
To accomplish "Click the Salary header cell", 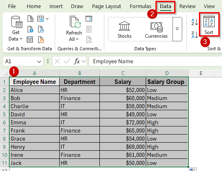I will click(x=123, y=82).
